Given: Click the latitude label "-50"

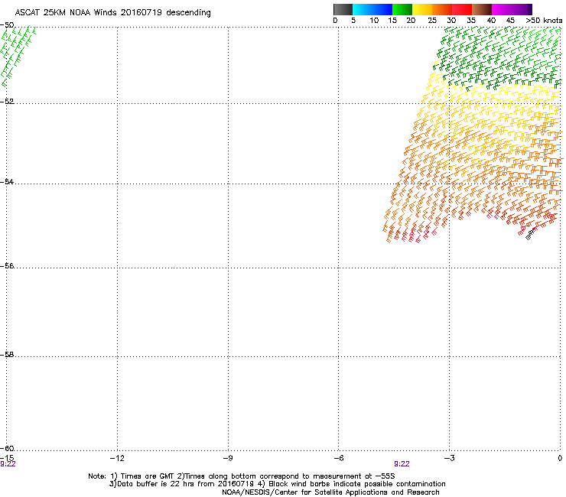Looking at the screenshot, I should 7,25.
